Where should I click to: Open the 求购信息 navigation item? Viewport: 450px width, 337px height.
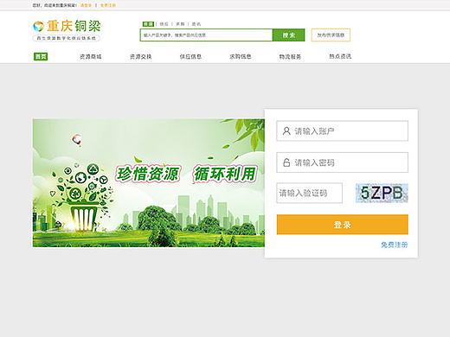tap(241, 57)
